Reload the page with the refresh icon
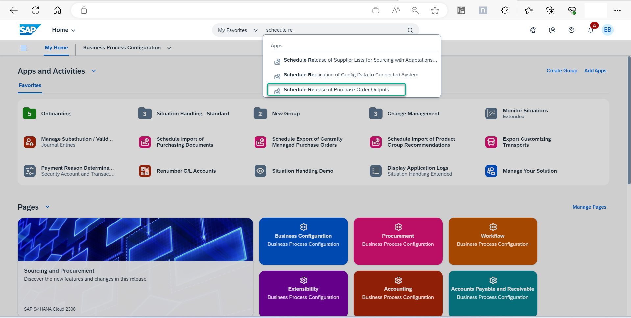This screenshot has width=631, height=318. [36, 10]
